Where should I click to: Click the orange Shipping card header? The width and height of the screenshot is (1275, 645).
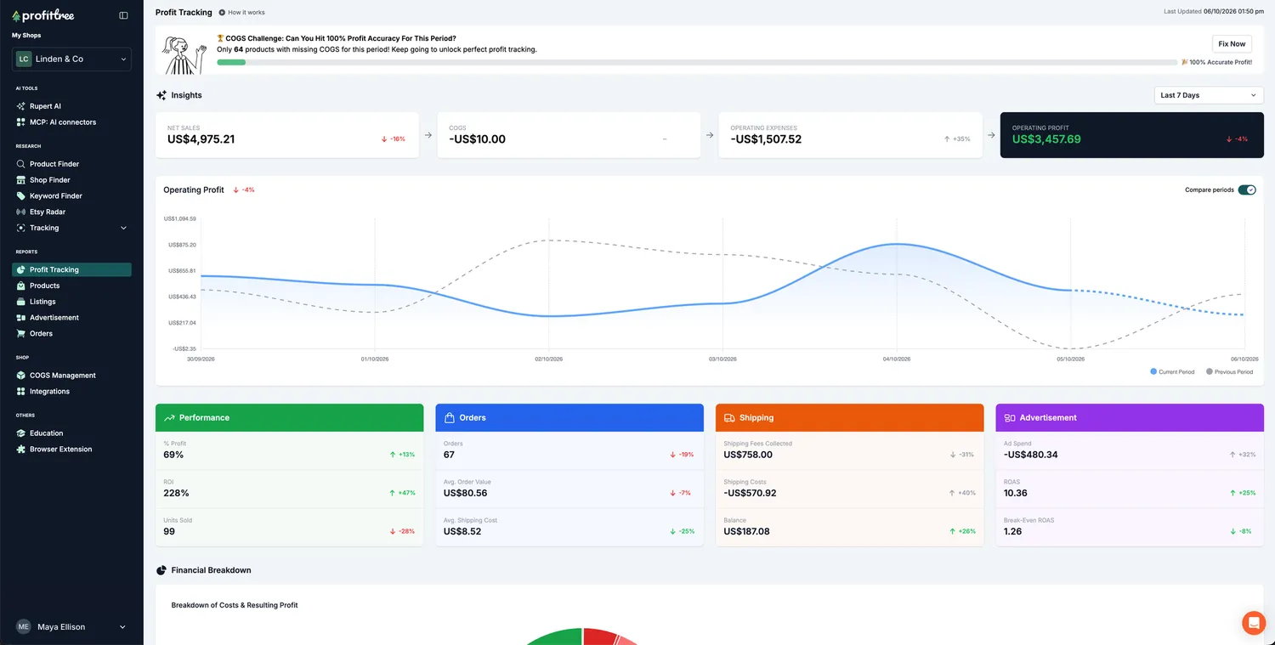coord(850,417)
